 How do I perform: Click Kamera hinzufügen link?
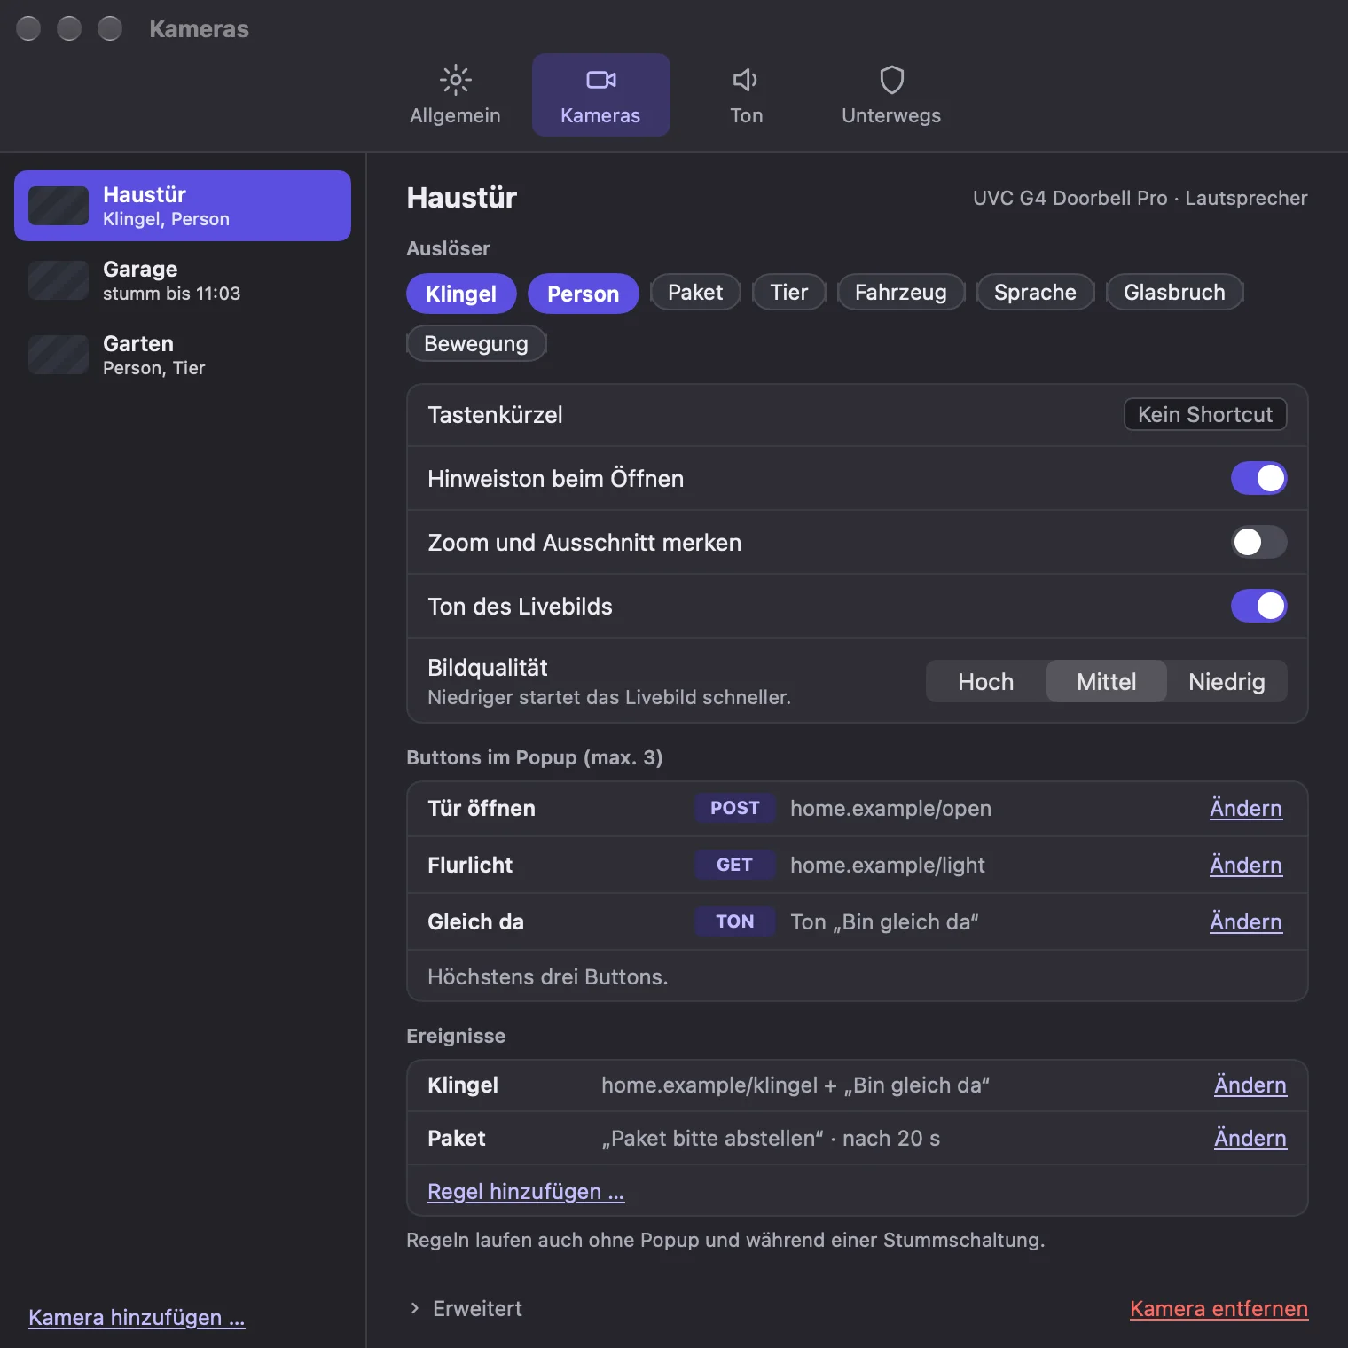[x=137, y=1318]
